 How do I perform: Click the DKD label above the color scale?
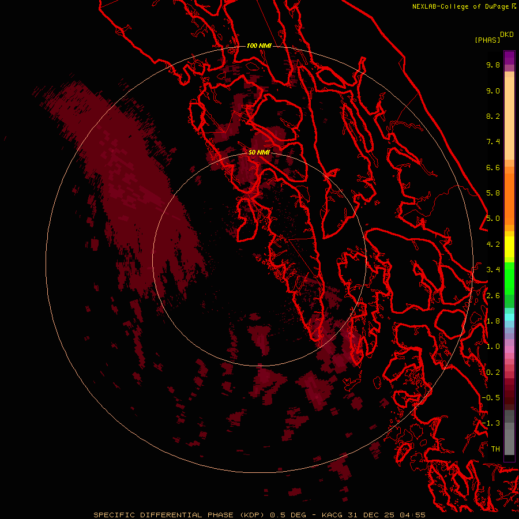507,35
